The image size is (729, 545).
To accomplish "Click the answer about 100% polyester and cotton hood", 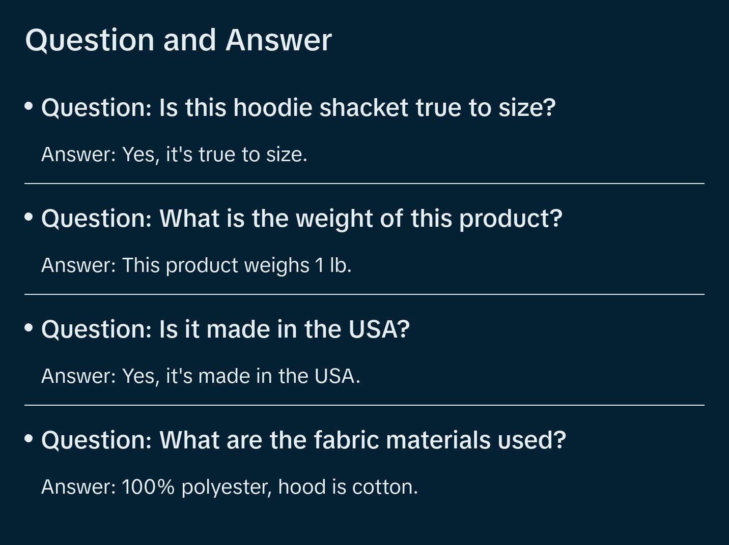I will 230,487.
